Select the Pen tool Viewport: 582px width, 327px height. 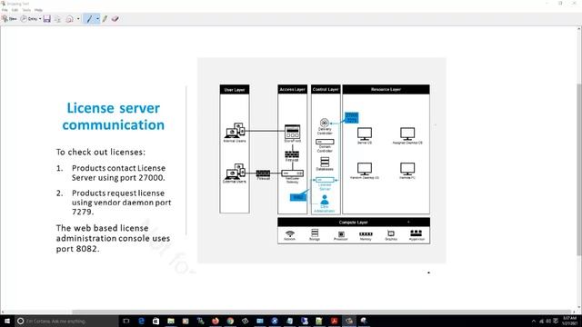(89, 18)
